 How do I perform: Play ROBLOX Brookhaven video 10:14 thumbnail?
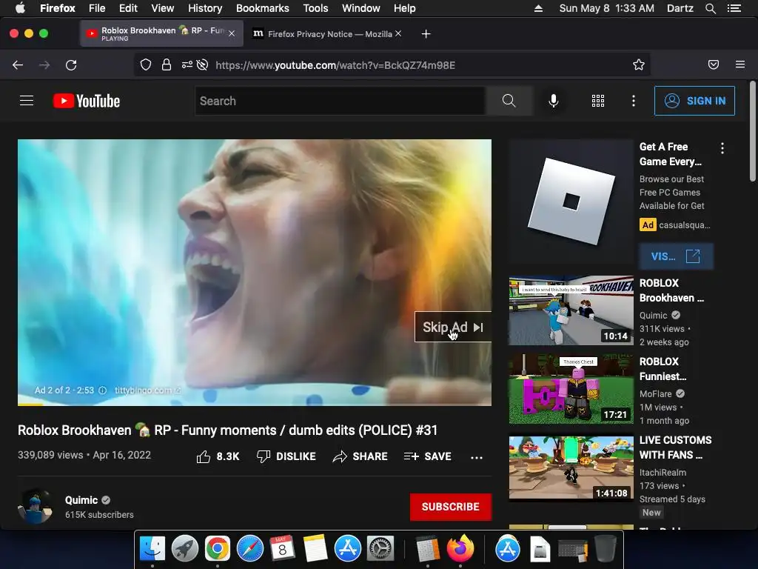click(571, 310)
